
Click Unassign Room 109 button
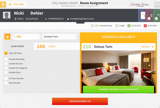[80, 101]
